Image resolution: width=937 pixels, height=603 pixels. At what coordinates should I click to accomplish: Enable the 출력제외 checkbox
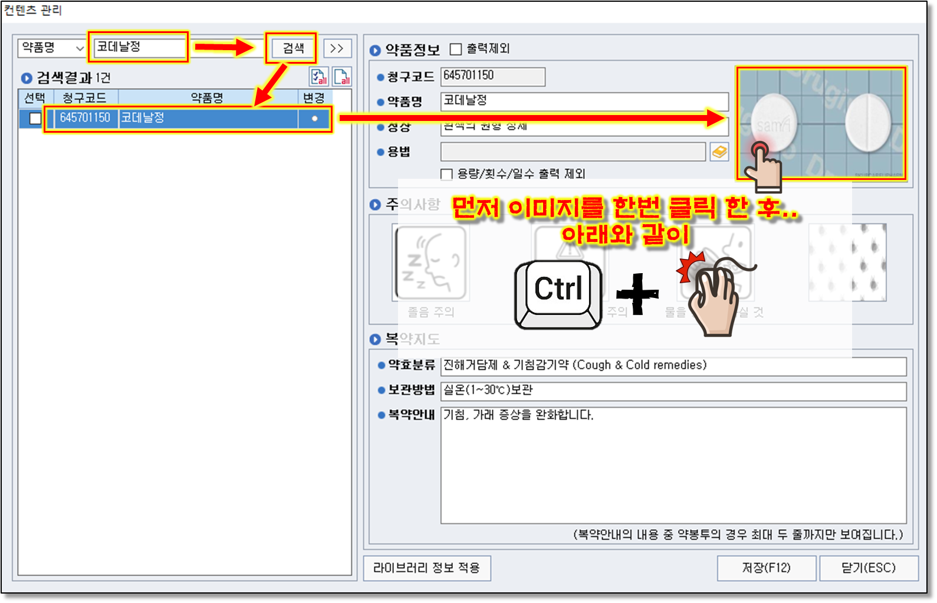tap(456, 49)
